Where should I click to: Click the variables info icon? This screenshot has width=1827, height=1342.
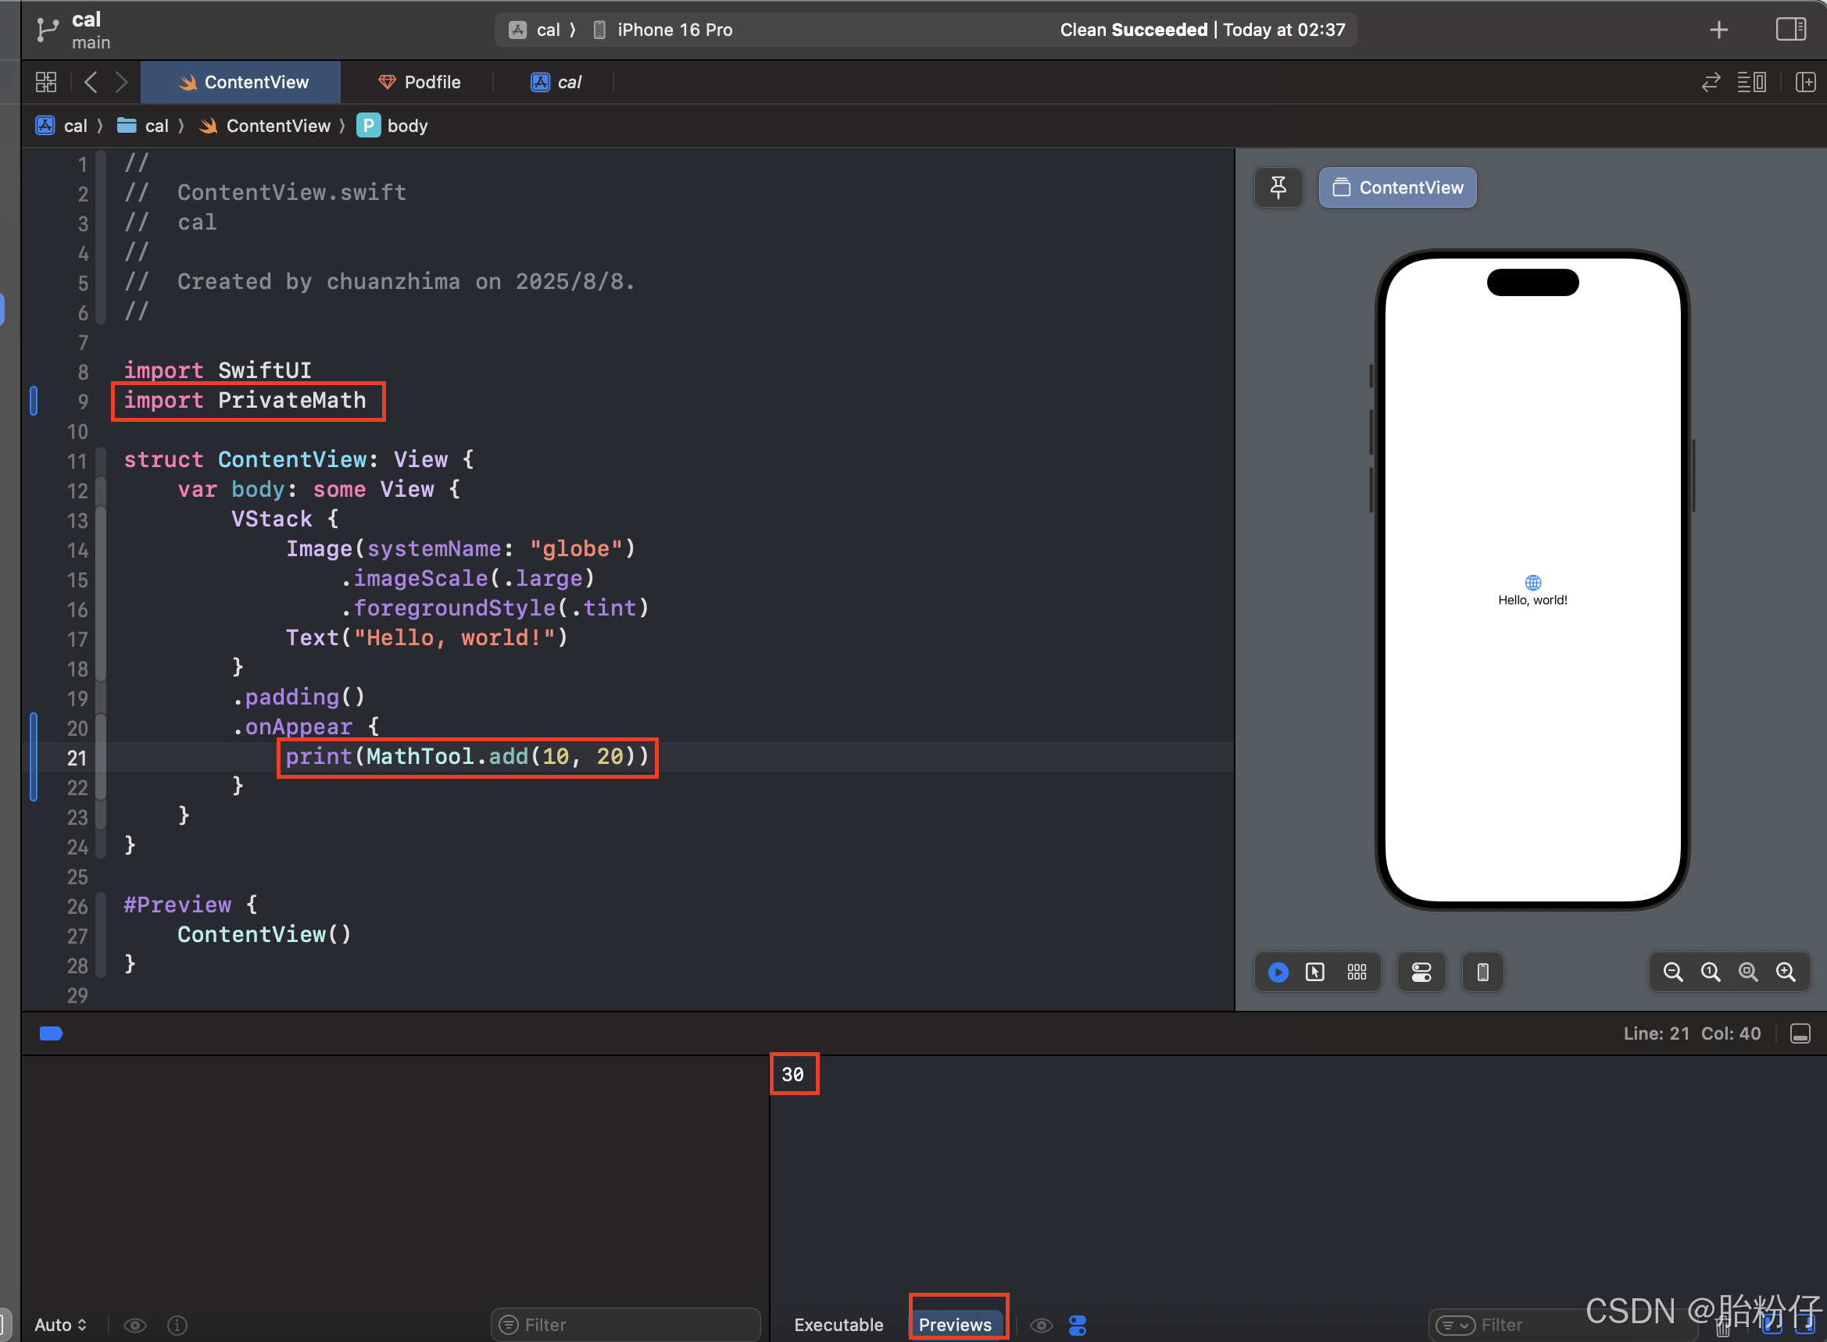177,1325
